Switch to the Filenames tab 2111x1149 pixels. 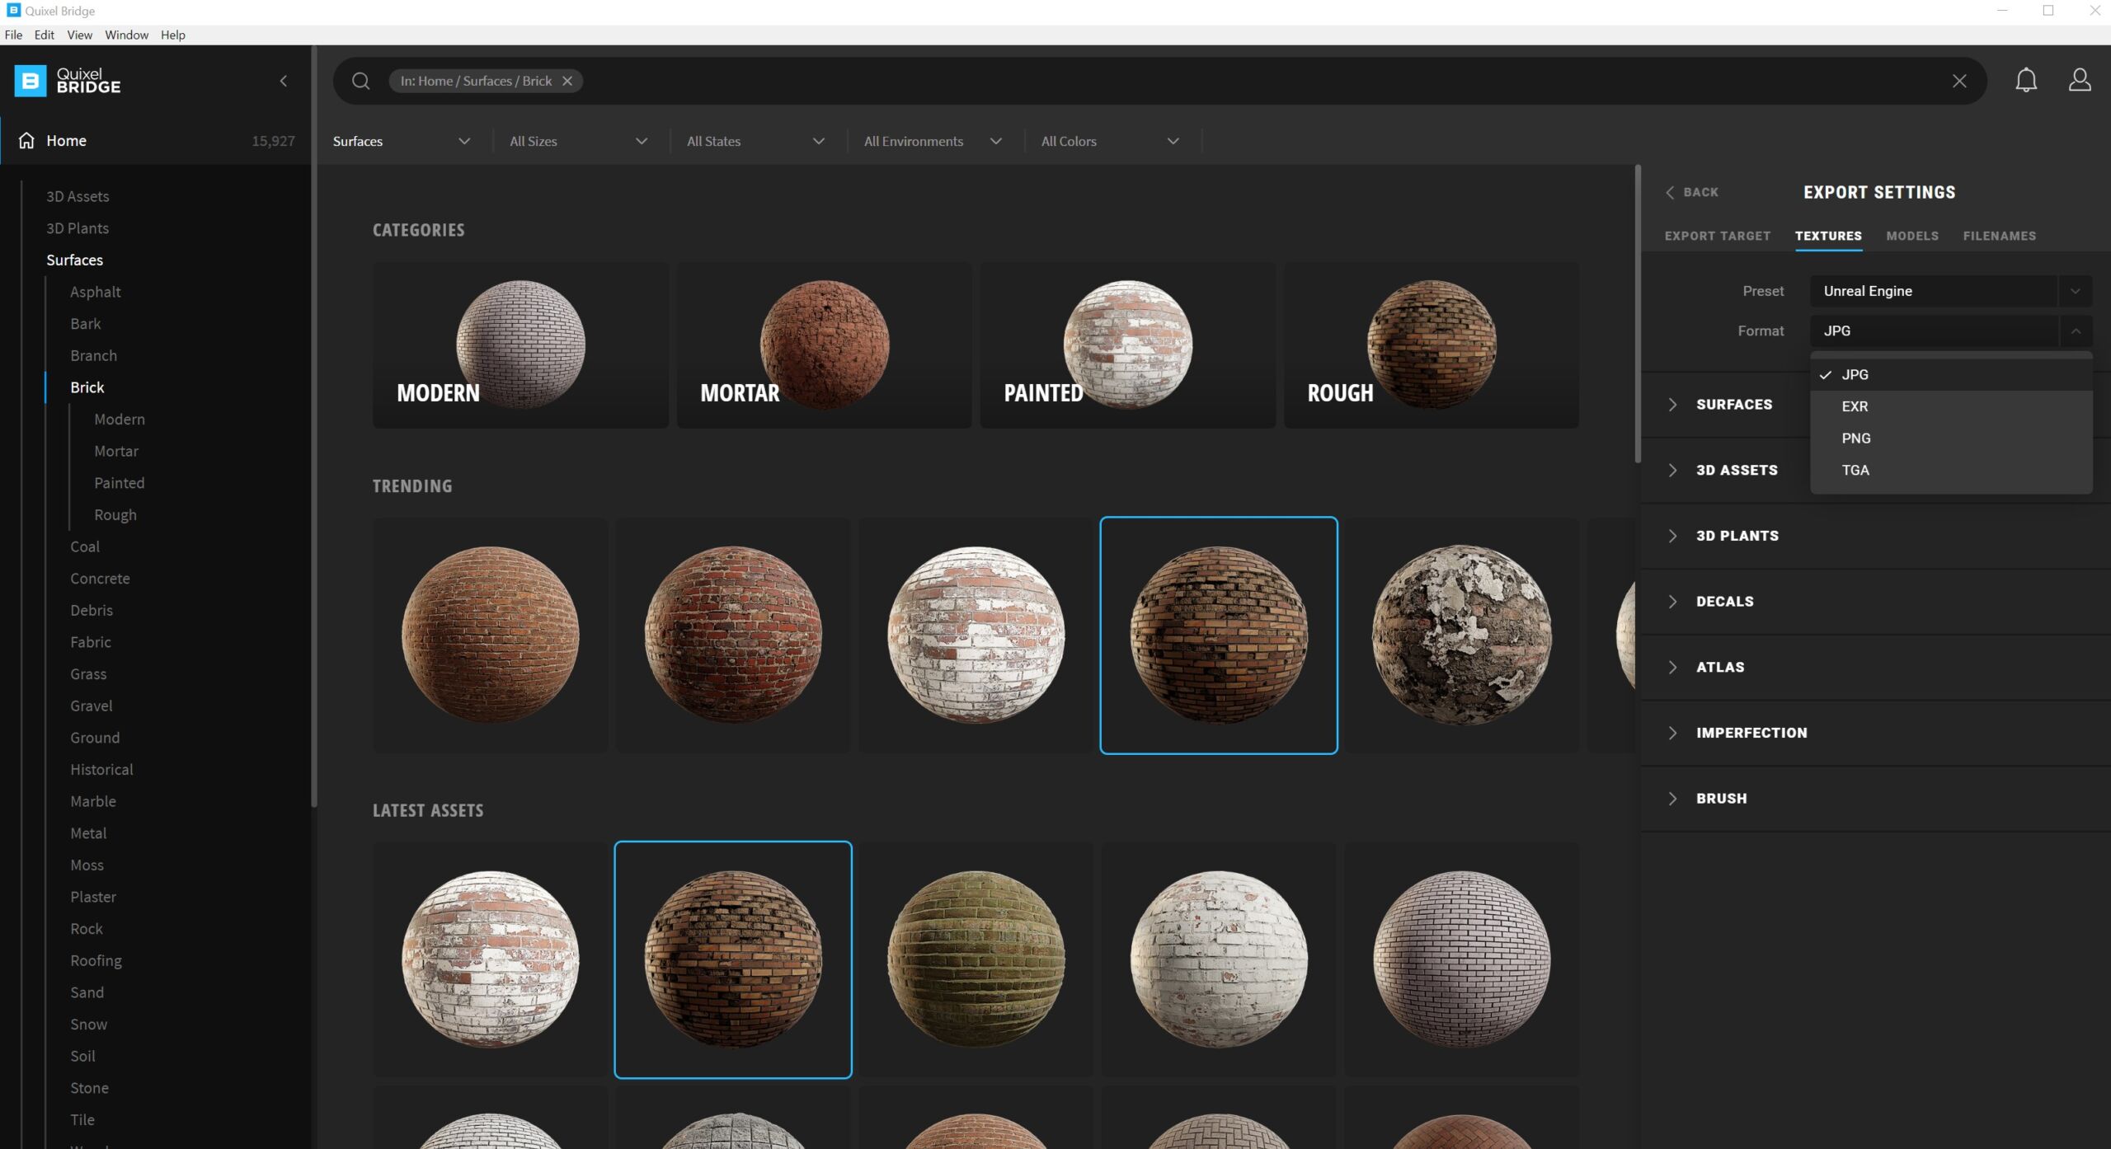coord(1999,236)
